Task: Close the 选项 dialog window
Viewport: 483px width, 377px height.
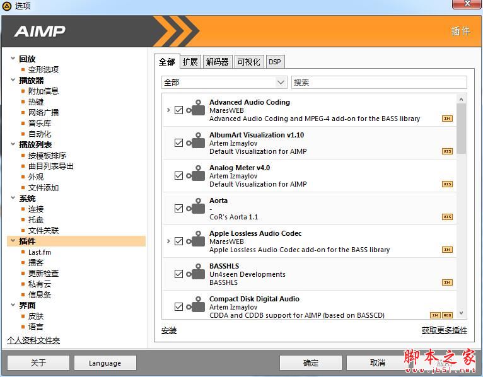Action: click(467, 4)
